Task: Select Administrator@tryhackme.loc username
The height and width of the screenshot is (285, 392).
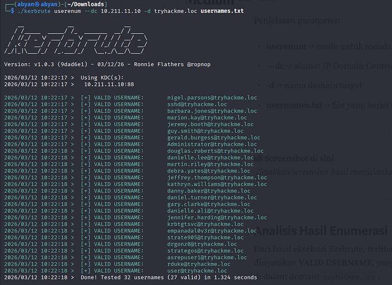Action: [x=212, y=144]
